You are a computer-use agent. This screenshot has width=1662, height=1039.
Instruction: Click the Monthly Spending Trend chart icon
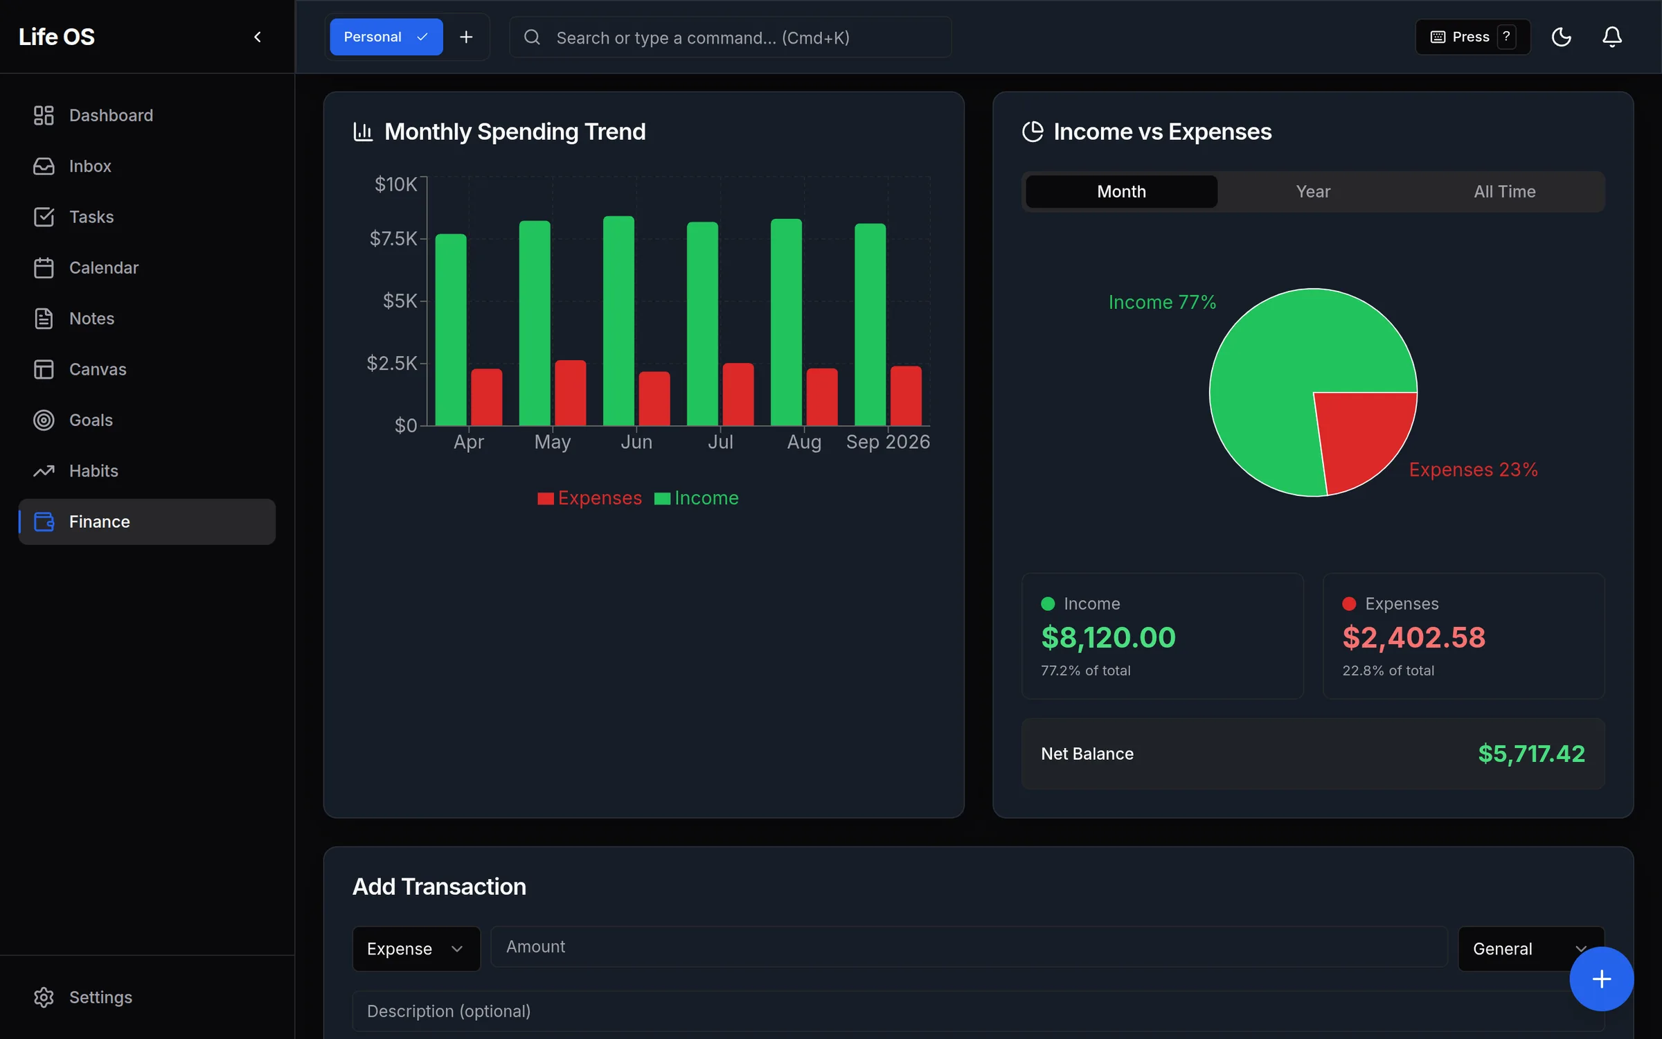click(x=363, y=132)
